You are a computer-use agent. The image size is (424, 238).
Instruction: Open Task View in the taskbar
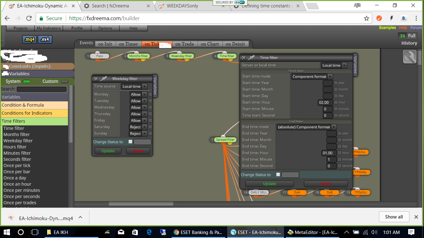[35, 232]
